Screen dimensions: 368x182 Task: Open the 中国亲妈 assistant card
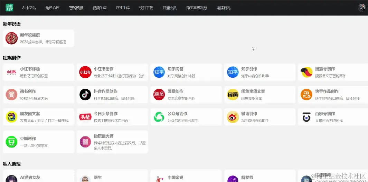(x=186, y=176)
